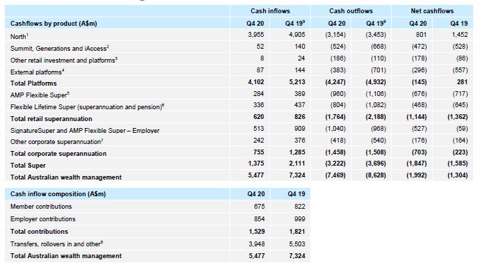494x263 pixels.
Task: Click AMP Flexible Super inflows value 284
Action: click(x=259, y=93)
